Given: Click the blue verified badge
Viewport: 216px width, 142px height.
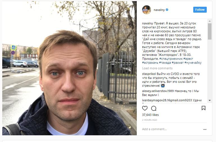Looking at the screenshot, I should point(167,10).
